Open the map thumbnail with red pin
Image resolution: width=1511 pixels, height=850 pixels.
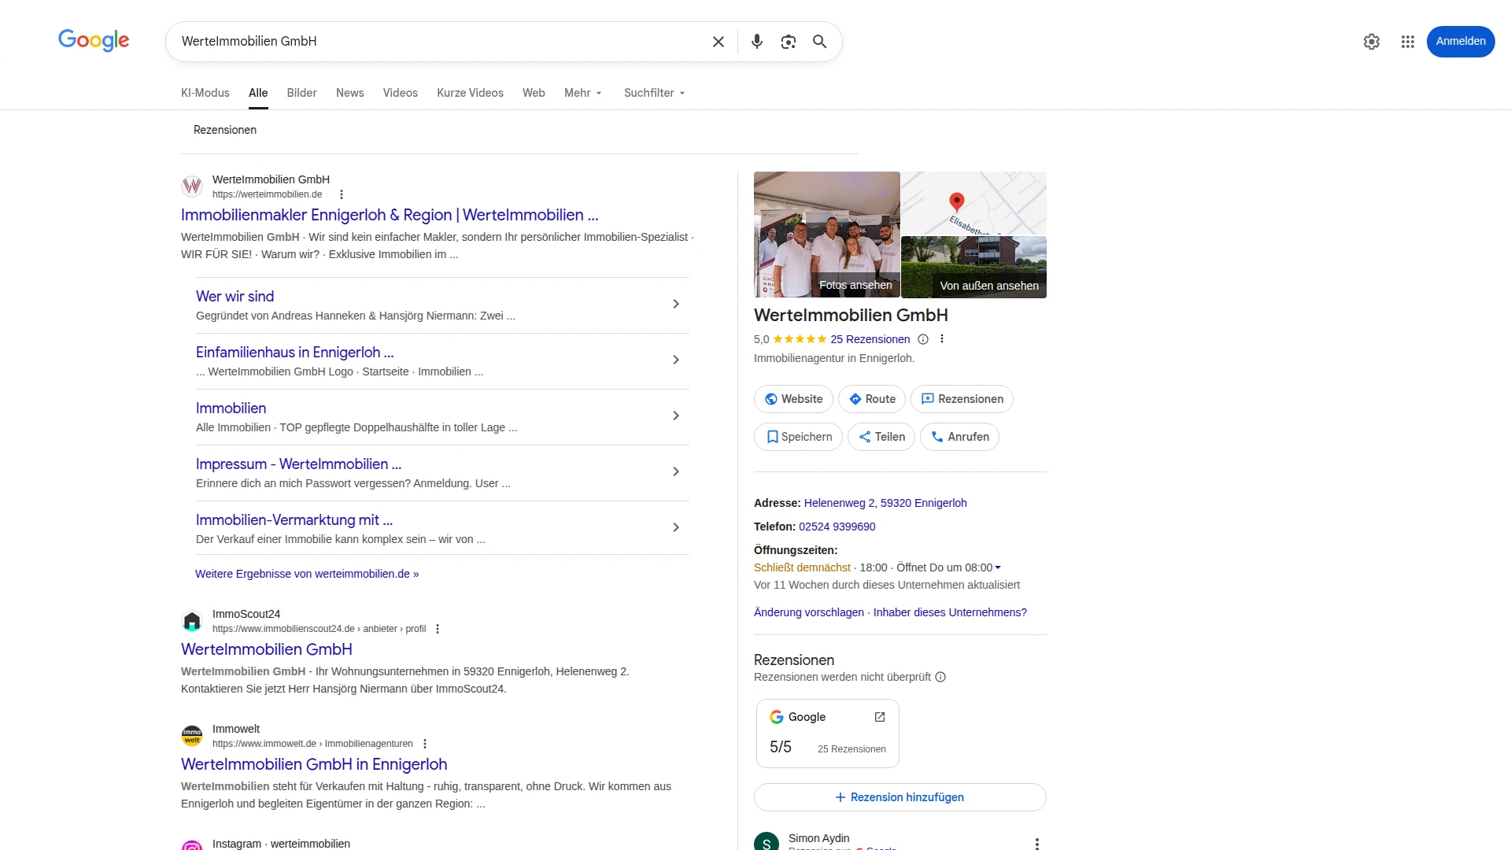point(973,203)
